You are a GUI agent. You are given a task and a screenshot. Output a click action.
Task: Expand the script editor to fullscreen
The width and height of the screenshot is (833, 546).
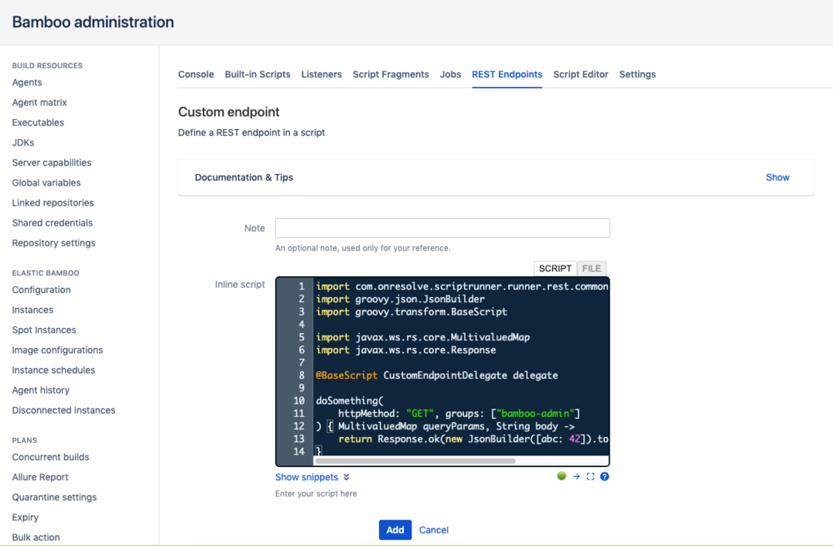(x=591, y=476)
